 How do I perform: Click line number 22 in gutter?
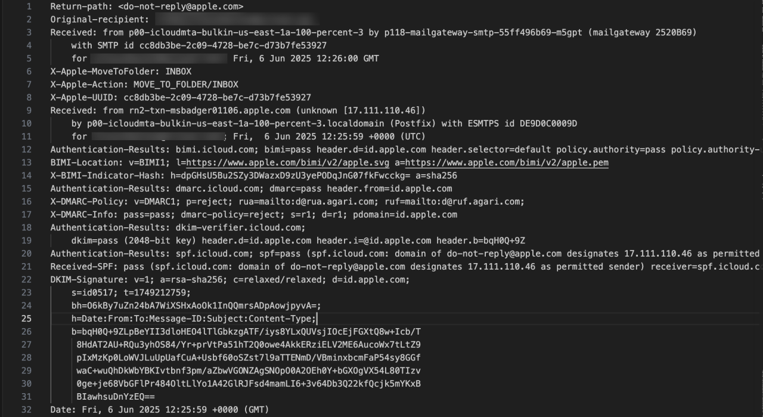(26, 280)
